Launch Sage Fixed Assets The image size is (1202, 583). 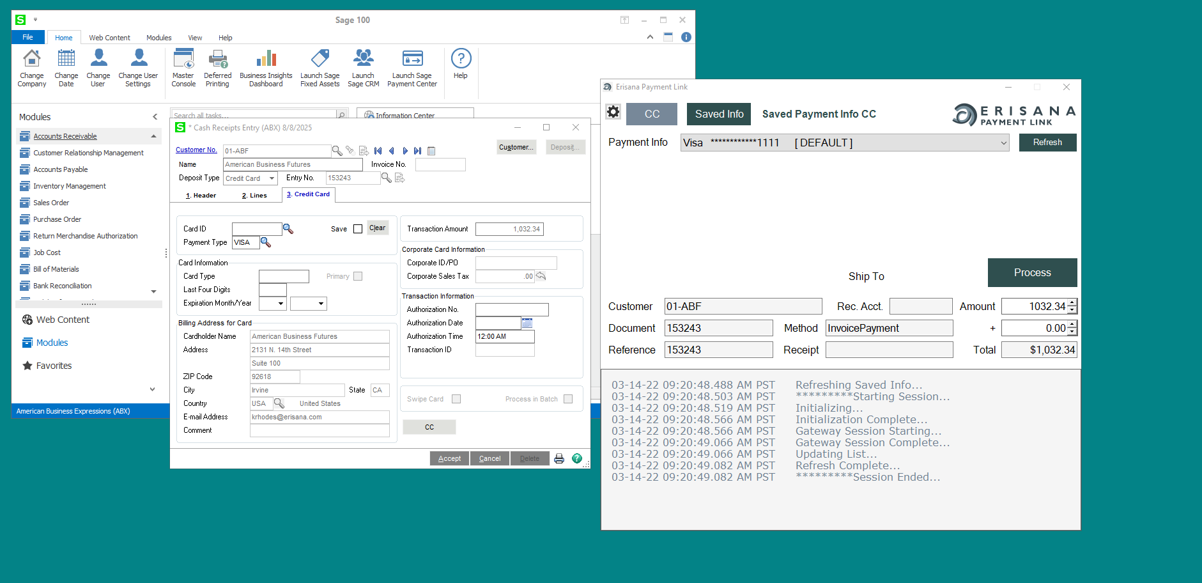pyautogui.click(x=320, y=68)
